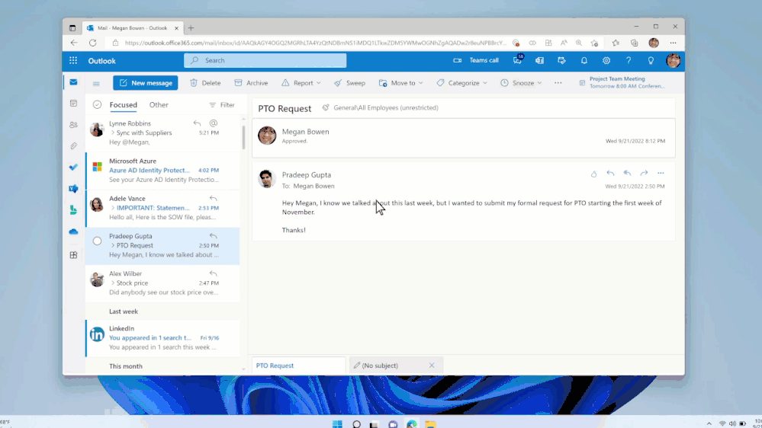Forward Pradeep Gupta's message
This screenshot has width=762, height=428.
[644, 173]
